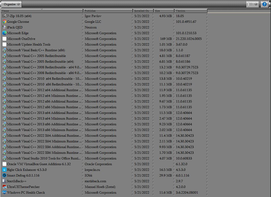
Task: Select version "101.0.4951.67"
Action: click(186, 21)
